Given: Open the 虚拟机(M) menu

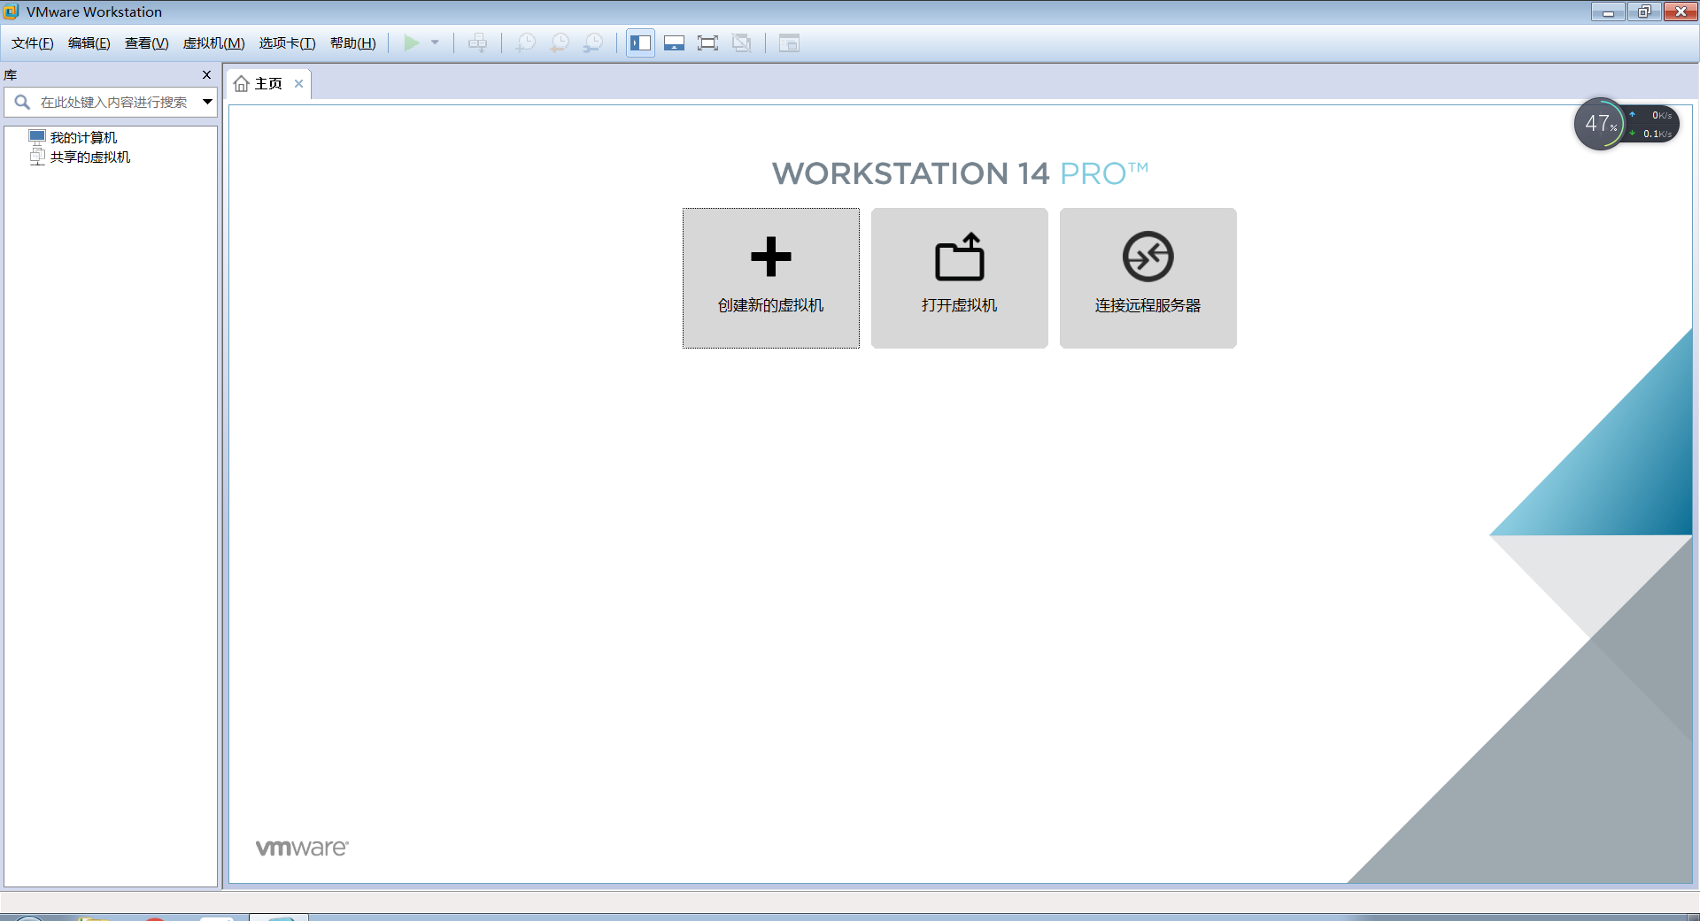Looking at the screenshot, I should 213,43.
